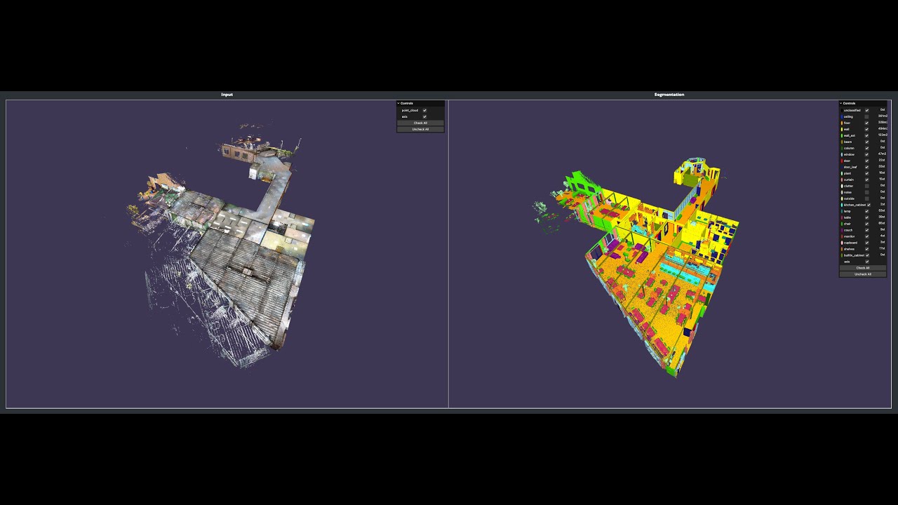Click the wall area value
Screen dimensions: 898x505
(883, 129)
